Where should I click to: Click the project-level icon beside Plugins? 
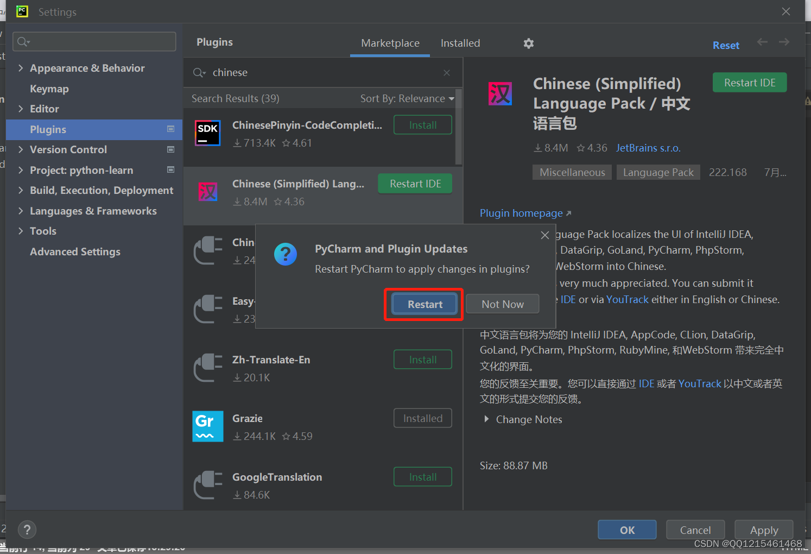[x=171, y=129]
